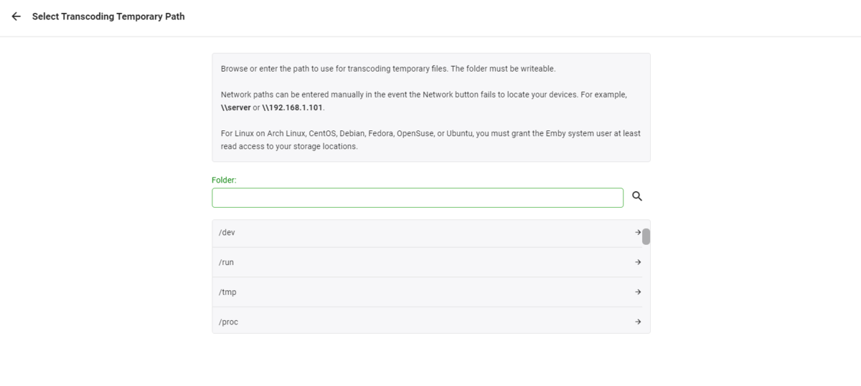Go back using the header arrow

[16, 16]
